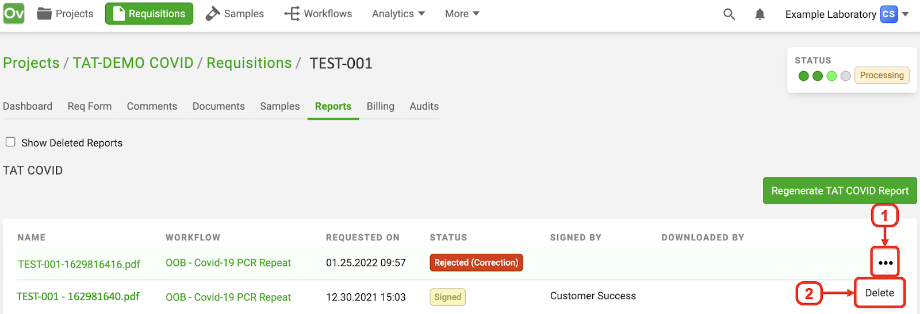
Task: Click the 12.30.2021 15:03 date cell
Action: 366,297
